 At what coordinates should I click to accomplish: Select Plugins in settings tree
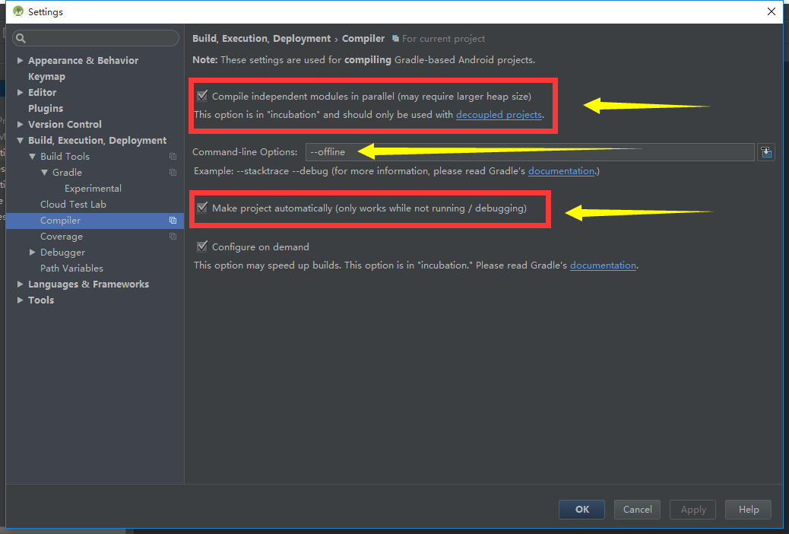(46, 108)
